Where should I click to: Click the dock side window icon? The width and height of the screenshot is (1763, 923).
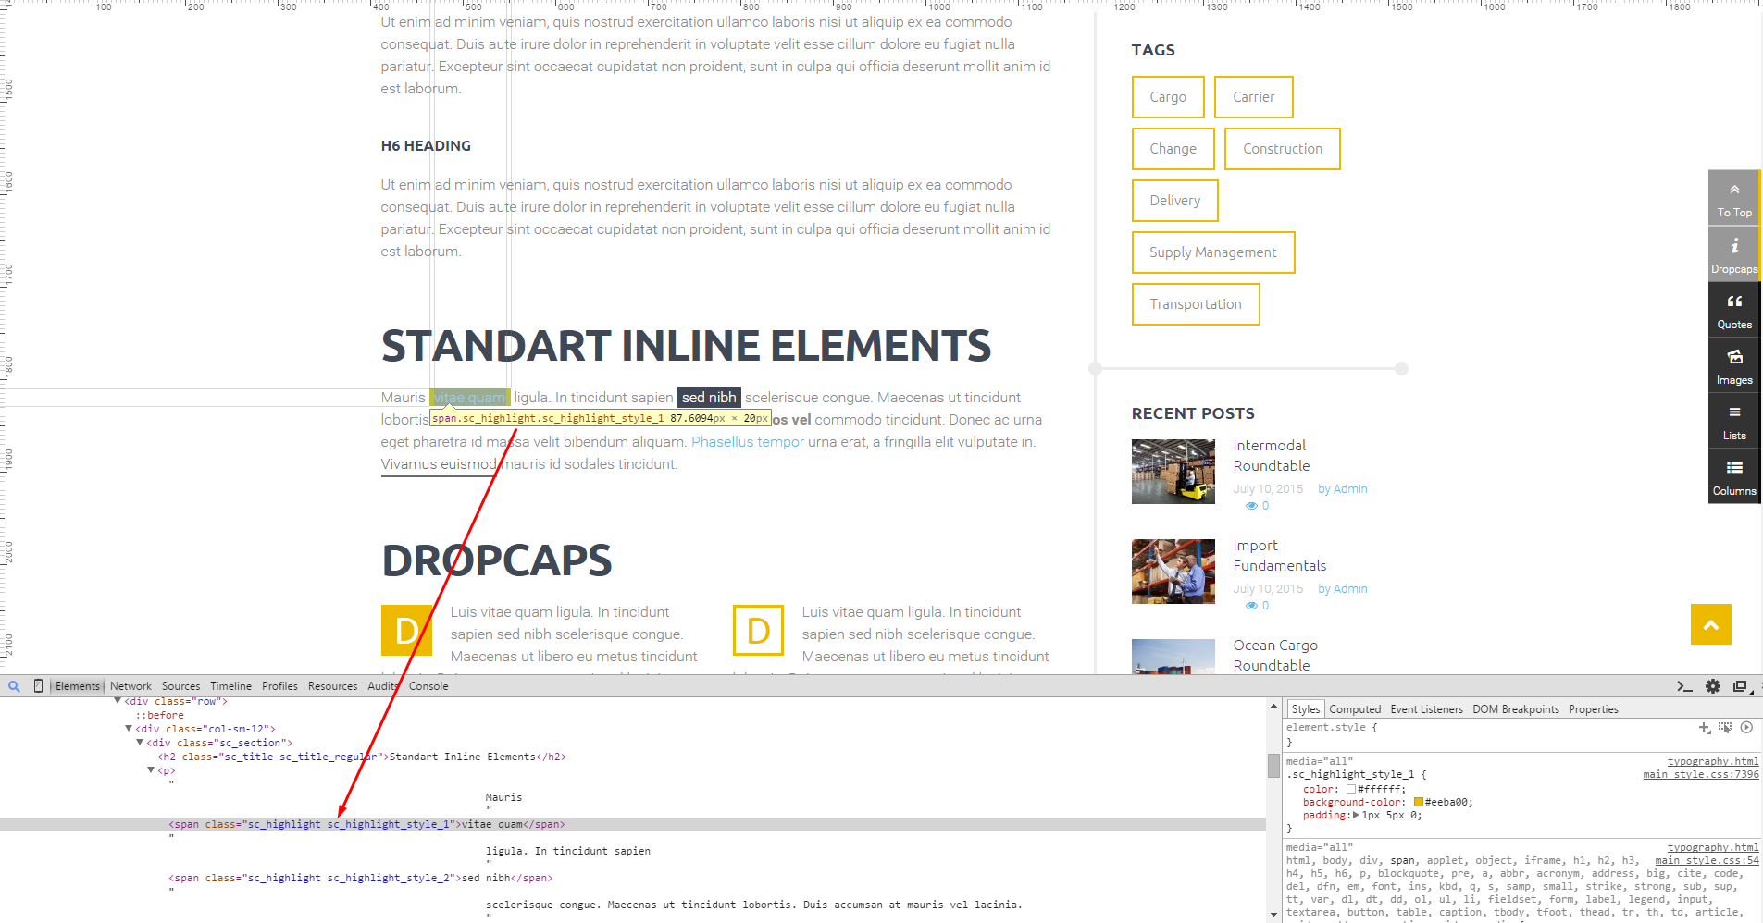(x=1740, y=686)
